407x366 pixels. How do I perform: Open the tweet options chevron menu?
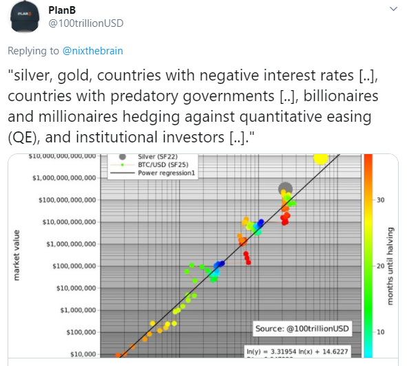393,9
